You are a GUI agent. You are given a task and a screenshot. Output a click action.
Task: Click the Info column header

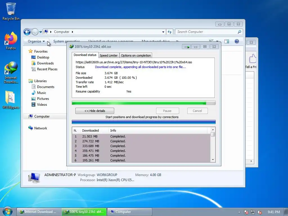pyautogui.click(x=158, y=130)
